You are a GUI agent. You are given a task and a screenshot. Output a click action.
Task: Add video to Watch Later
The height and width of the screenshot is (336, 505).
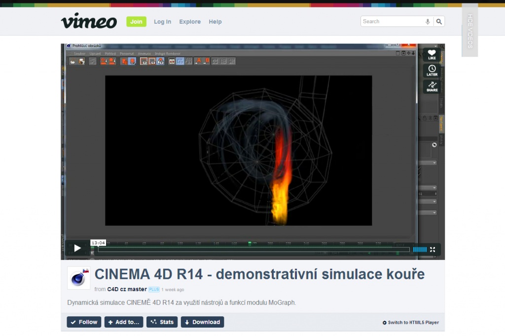pos(432,71)
